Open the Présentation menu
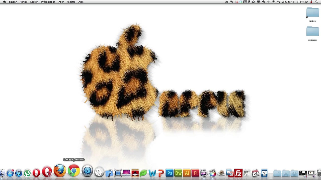321x180 pixels. (x=48, y=2)
